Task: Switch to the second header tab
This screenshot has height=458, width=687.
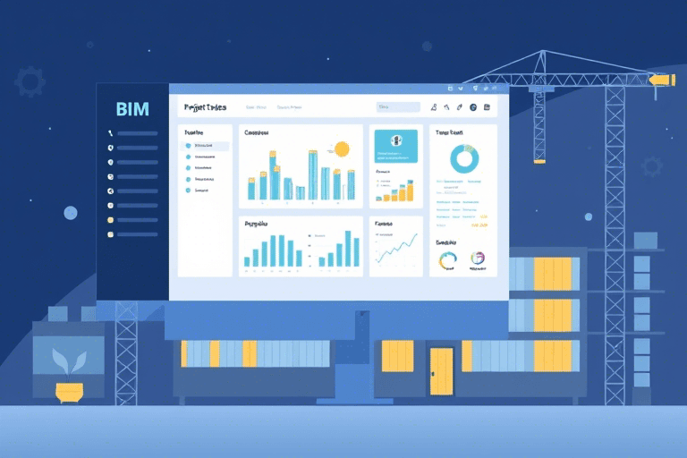Action: click(x=289, y=107)
